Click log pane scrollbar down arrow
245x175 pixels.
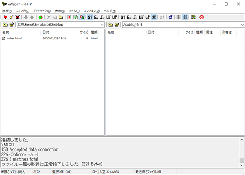pos(242,165)
